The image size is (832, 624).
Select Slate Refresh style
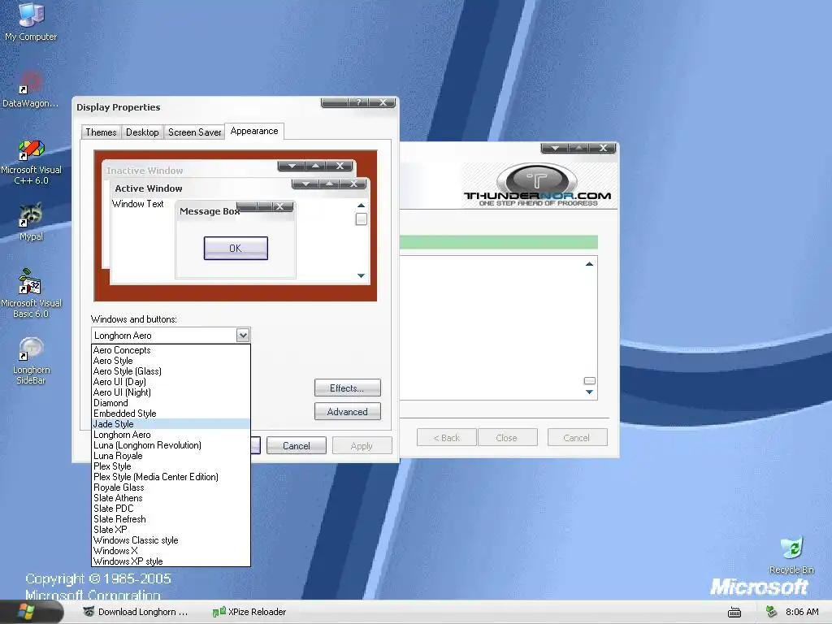(x=171, y=519)
